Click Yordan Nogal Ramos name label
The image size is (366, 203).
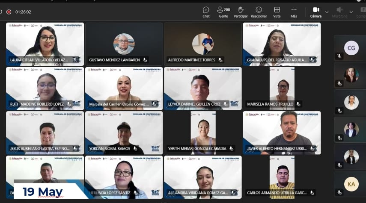[109, 149]
